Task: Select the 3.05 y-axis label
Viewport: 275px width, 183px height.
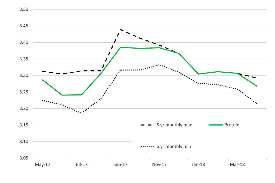Action: [24, 158]
